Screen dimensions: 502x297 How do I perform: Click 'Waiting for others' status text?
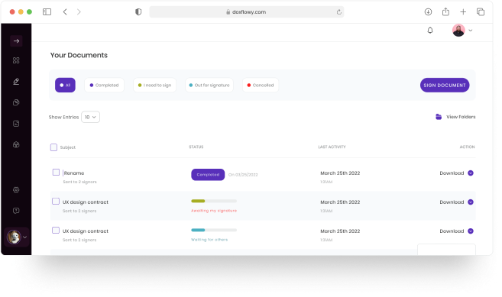coord(209,240)
